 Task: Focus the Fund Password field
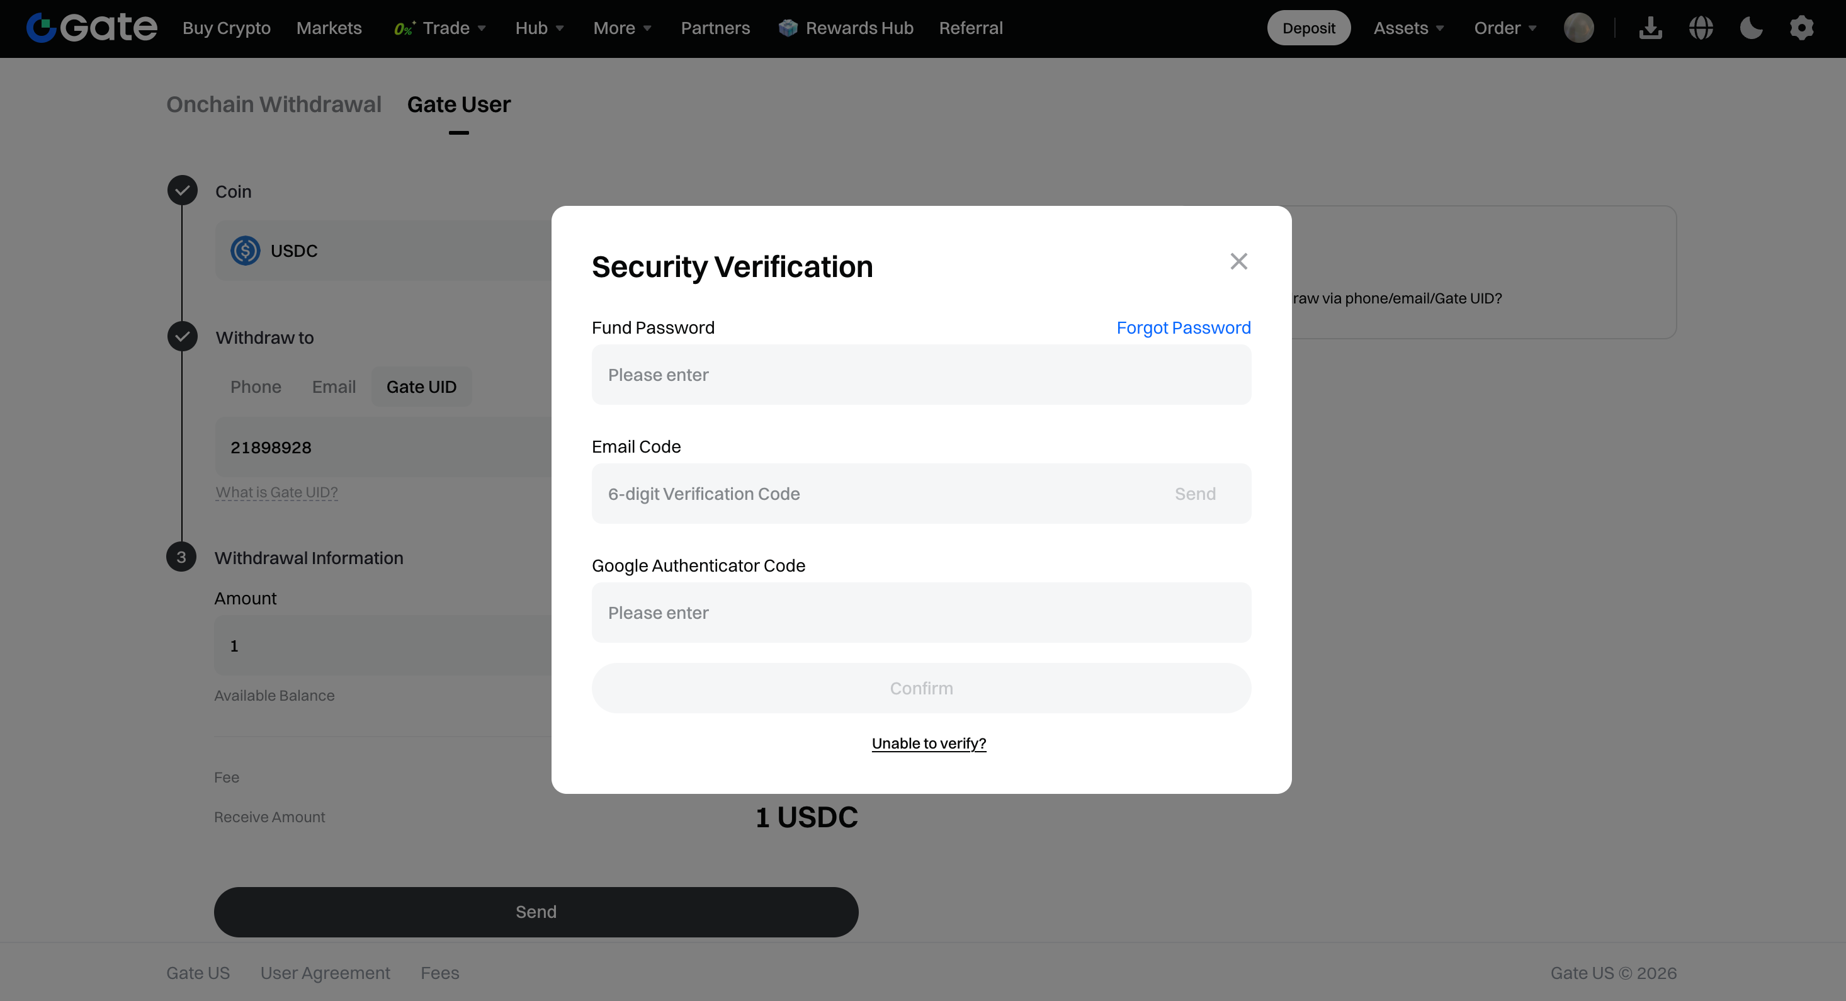tap(921, 375)
